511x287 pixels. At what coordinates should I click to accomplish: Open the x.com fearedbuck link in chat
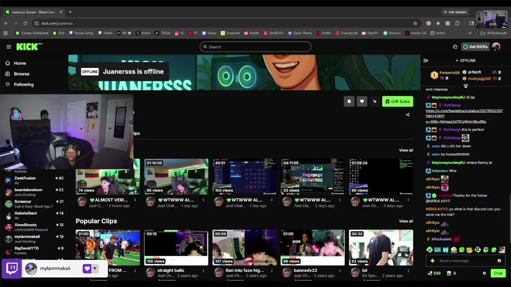click(x=464, y=116)
